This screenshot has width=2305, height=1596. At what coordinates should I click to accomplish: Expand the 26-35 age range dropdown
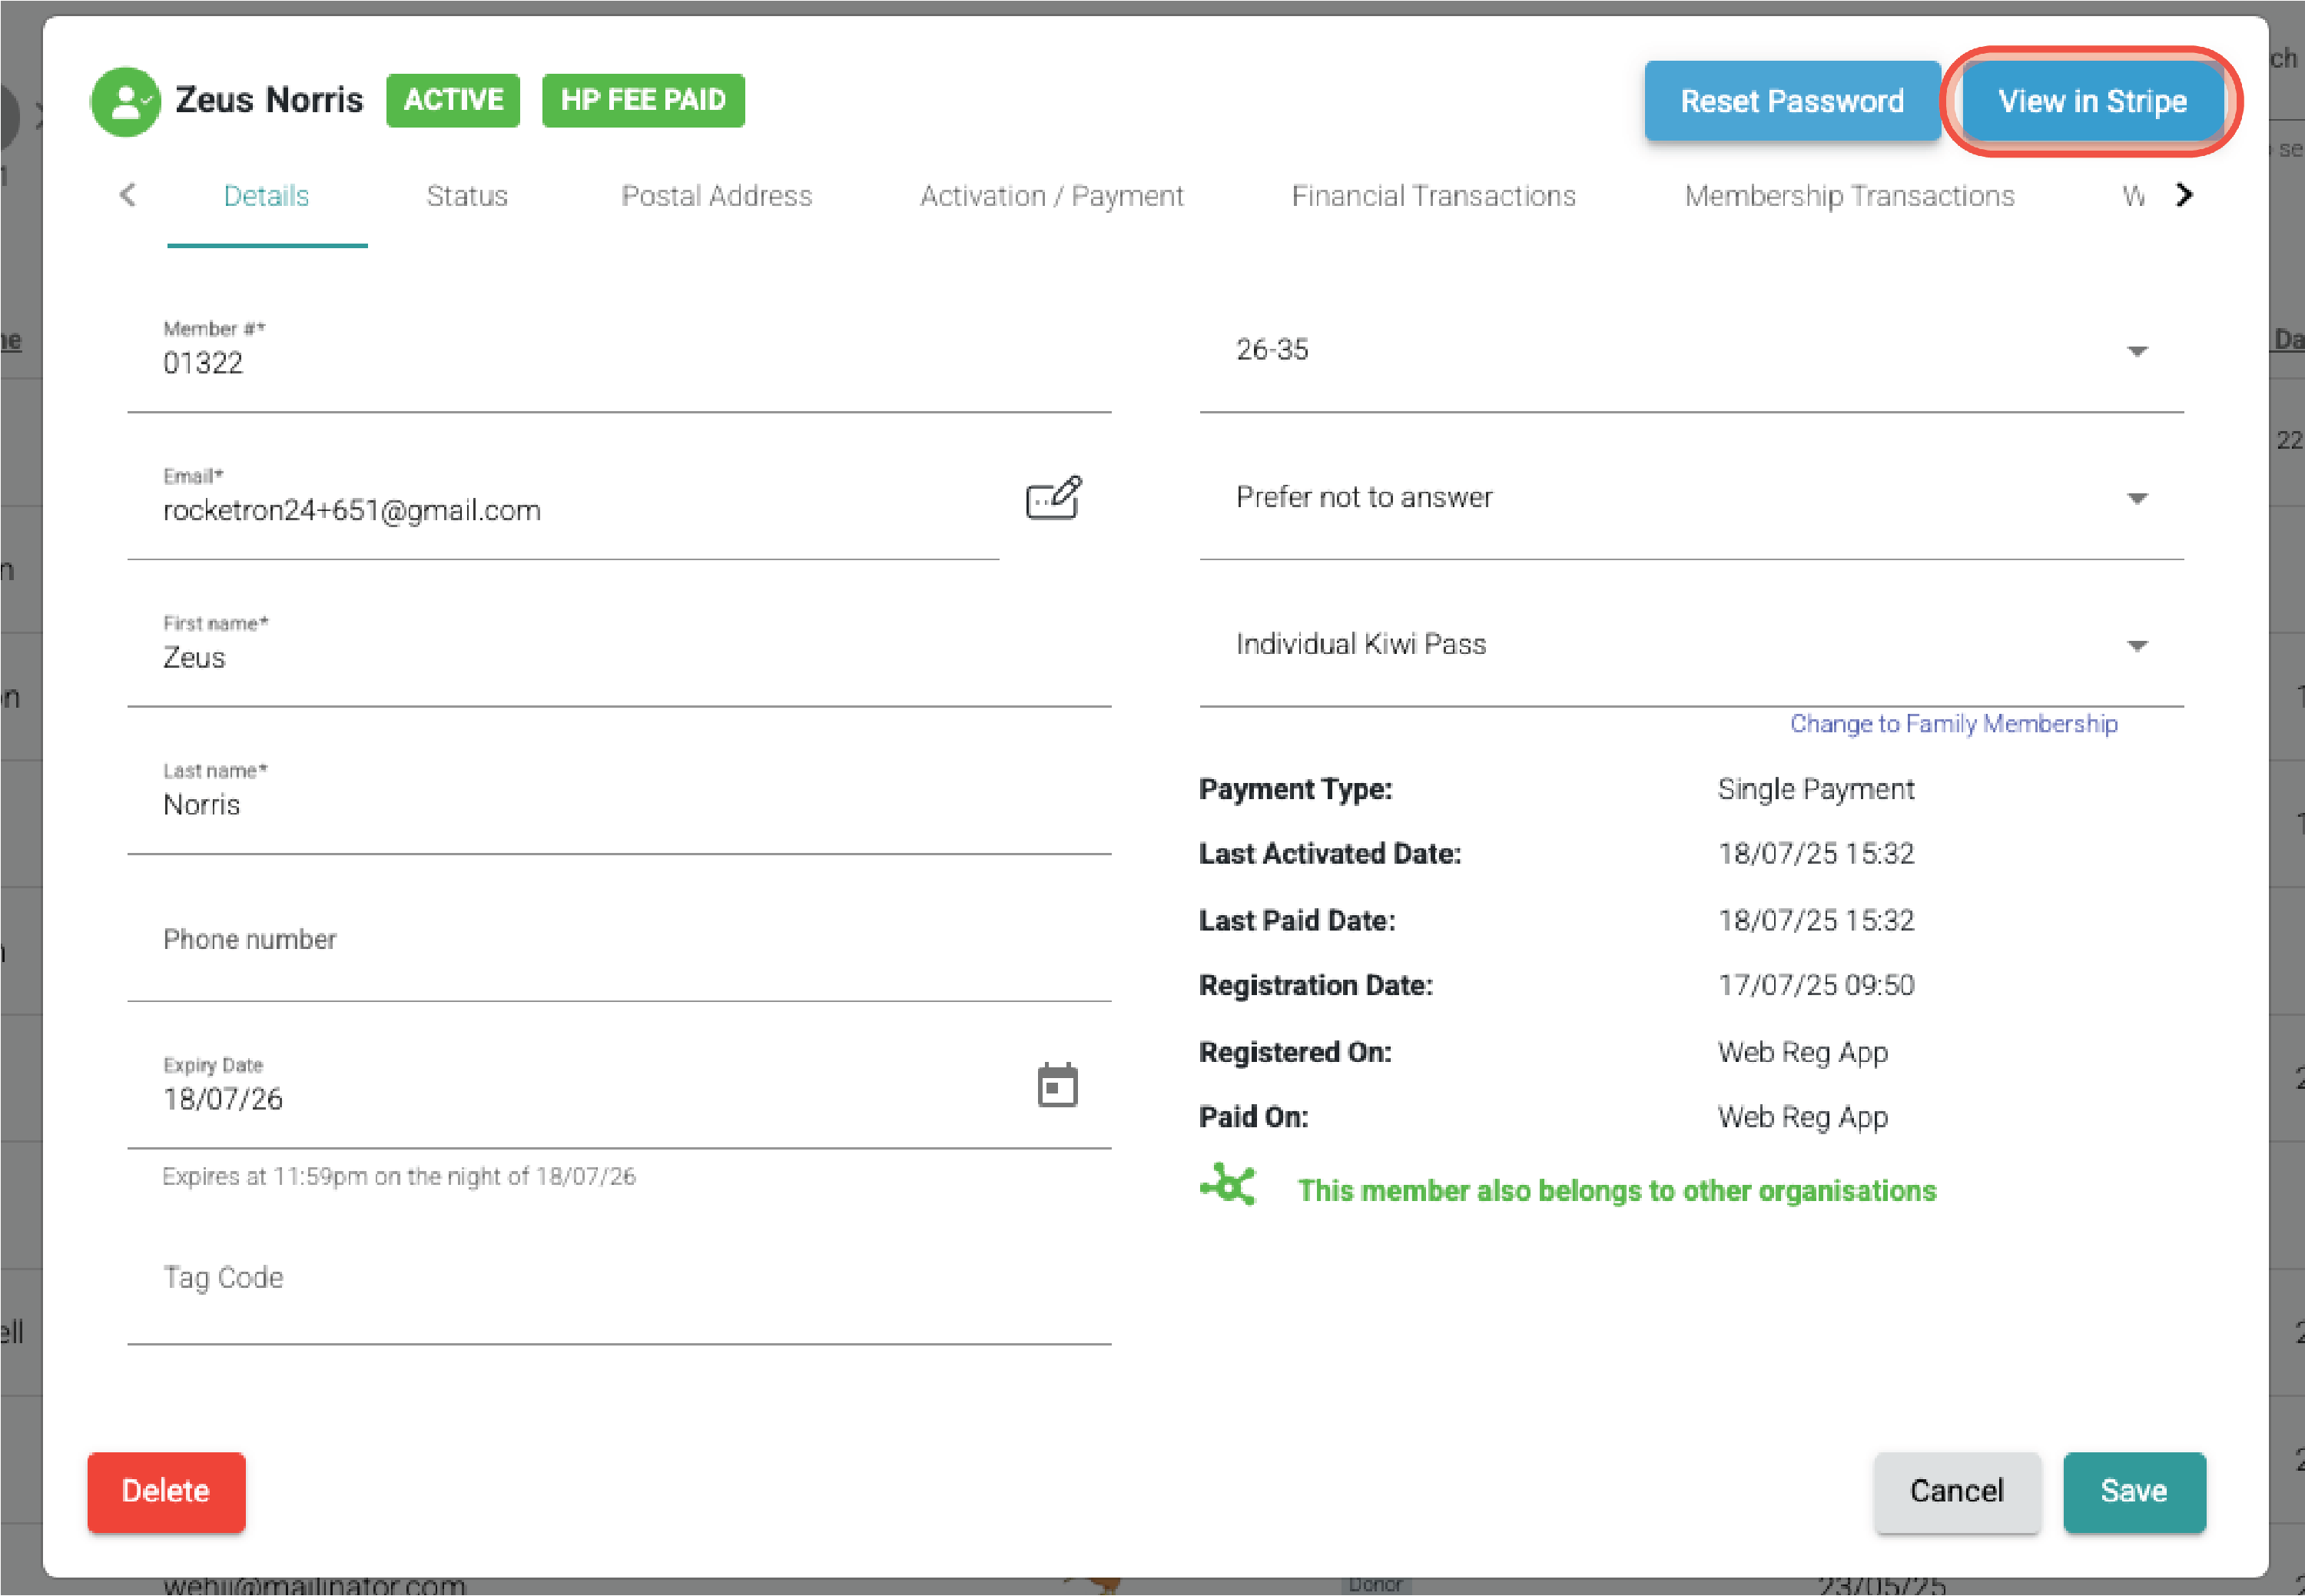(2136, 351)
